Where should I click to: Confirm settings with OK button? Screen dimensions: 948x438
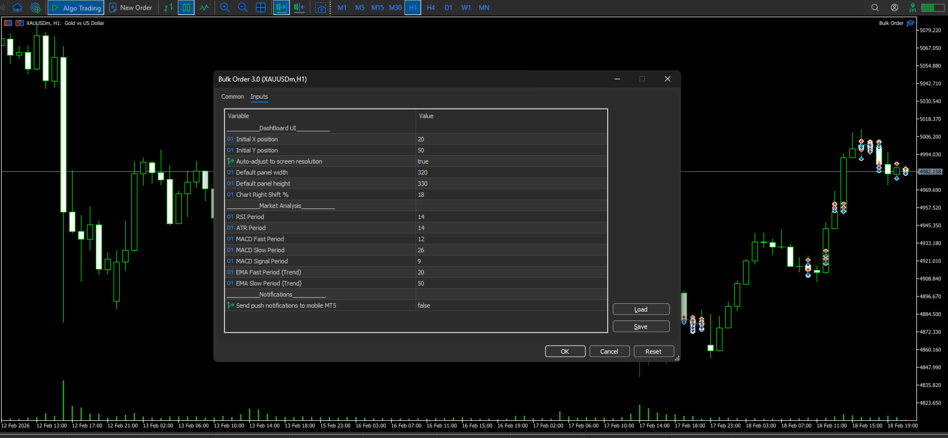pos(565,352)
